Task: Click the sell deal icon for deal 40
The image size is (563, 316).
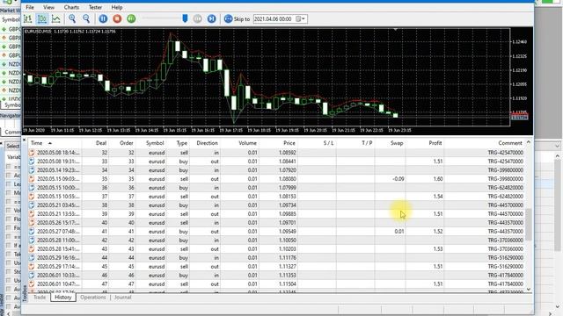Action: click(32, 223)
